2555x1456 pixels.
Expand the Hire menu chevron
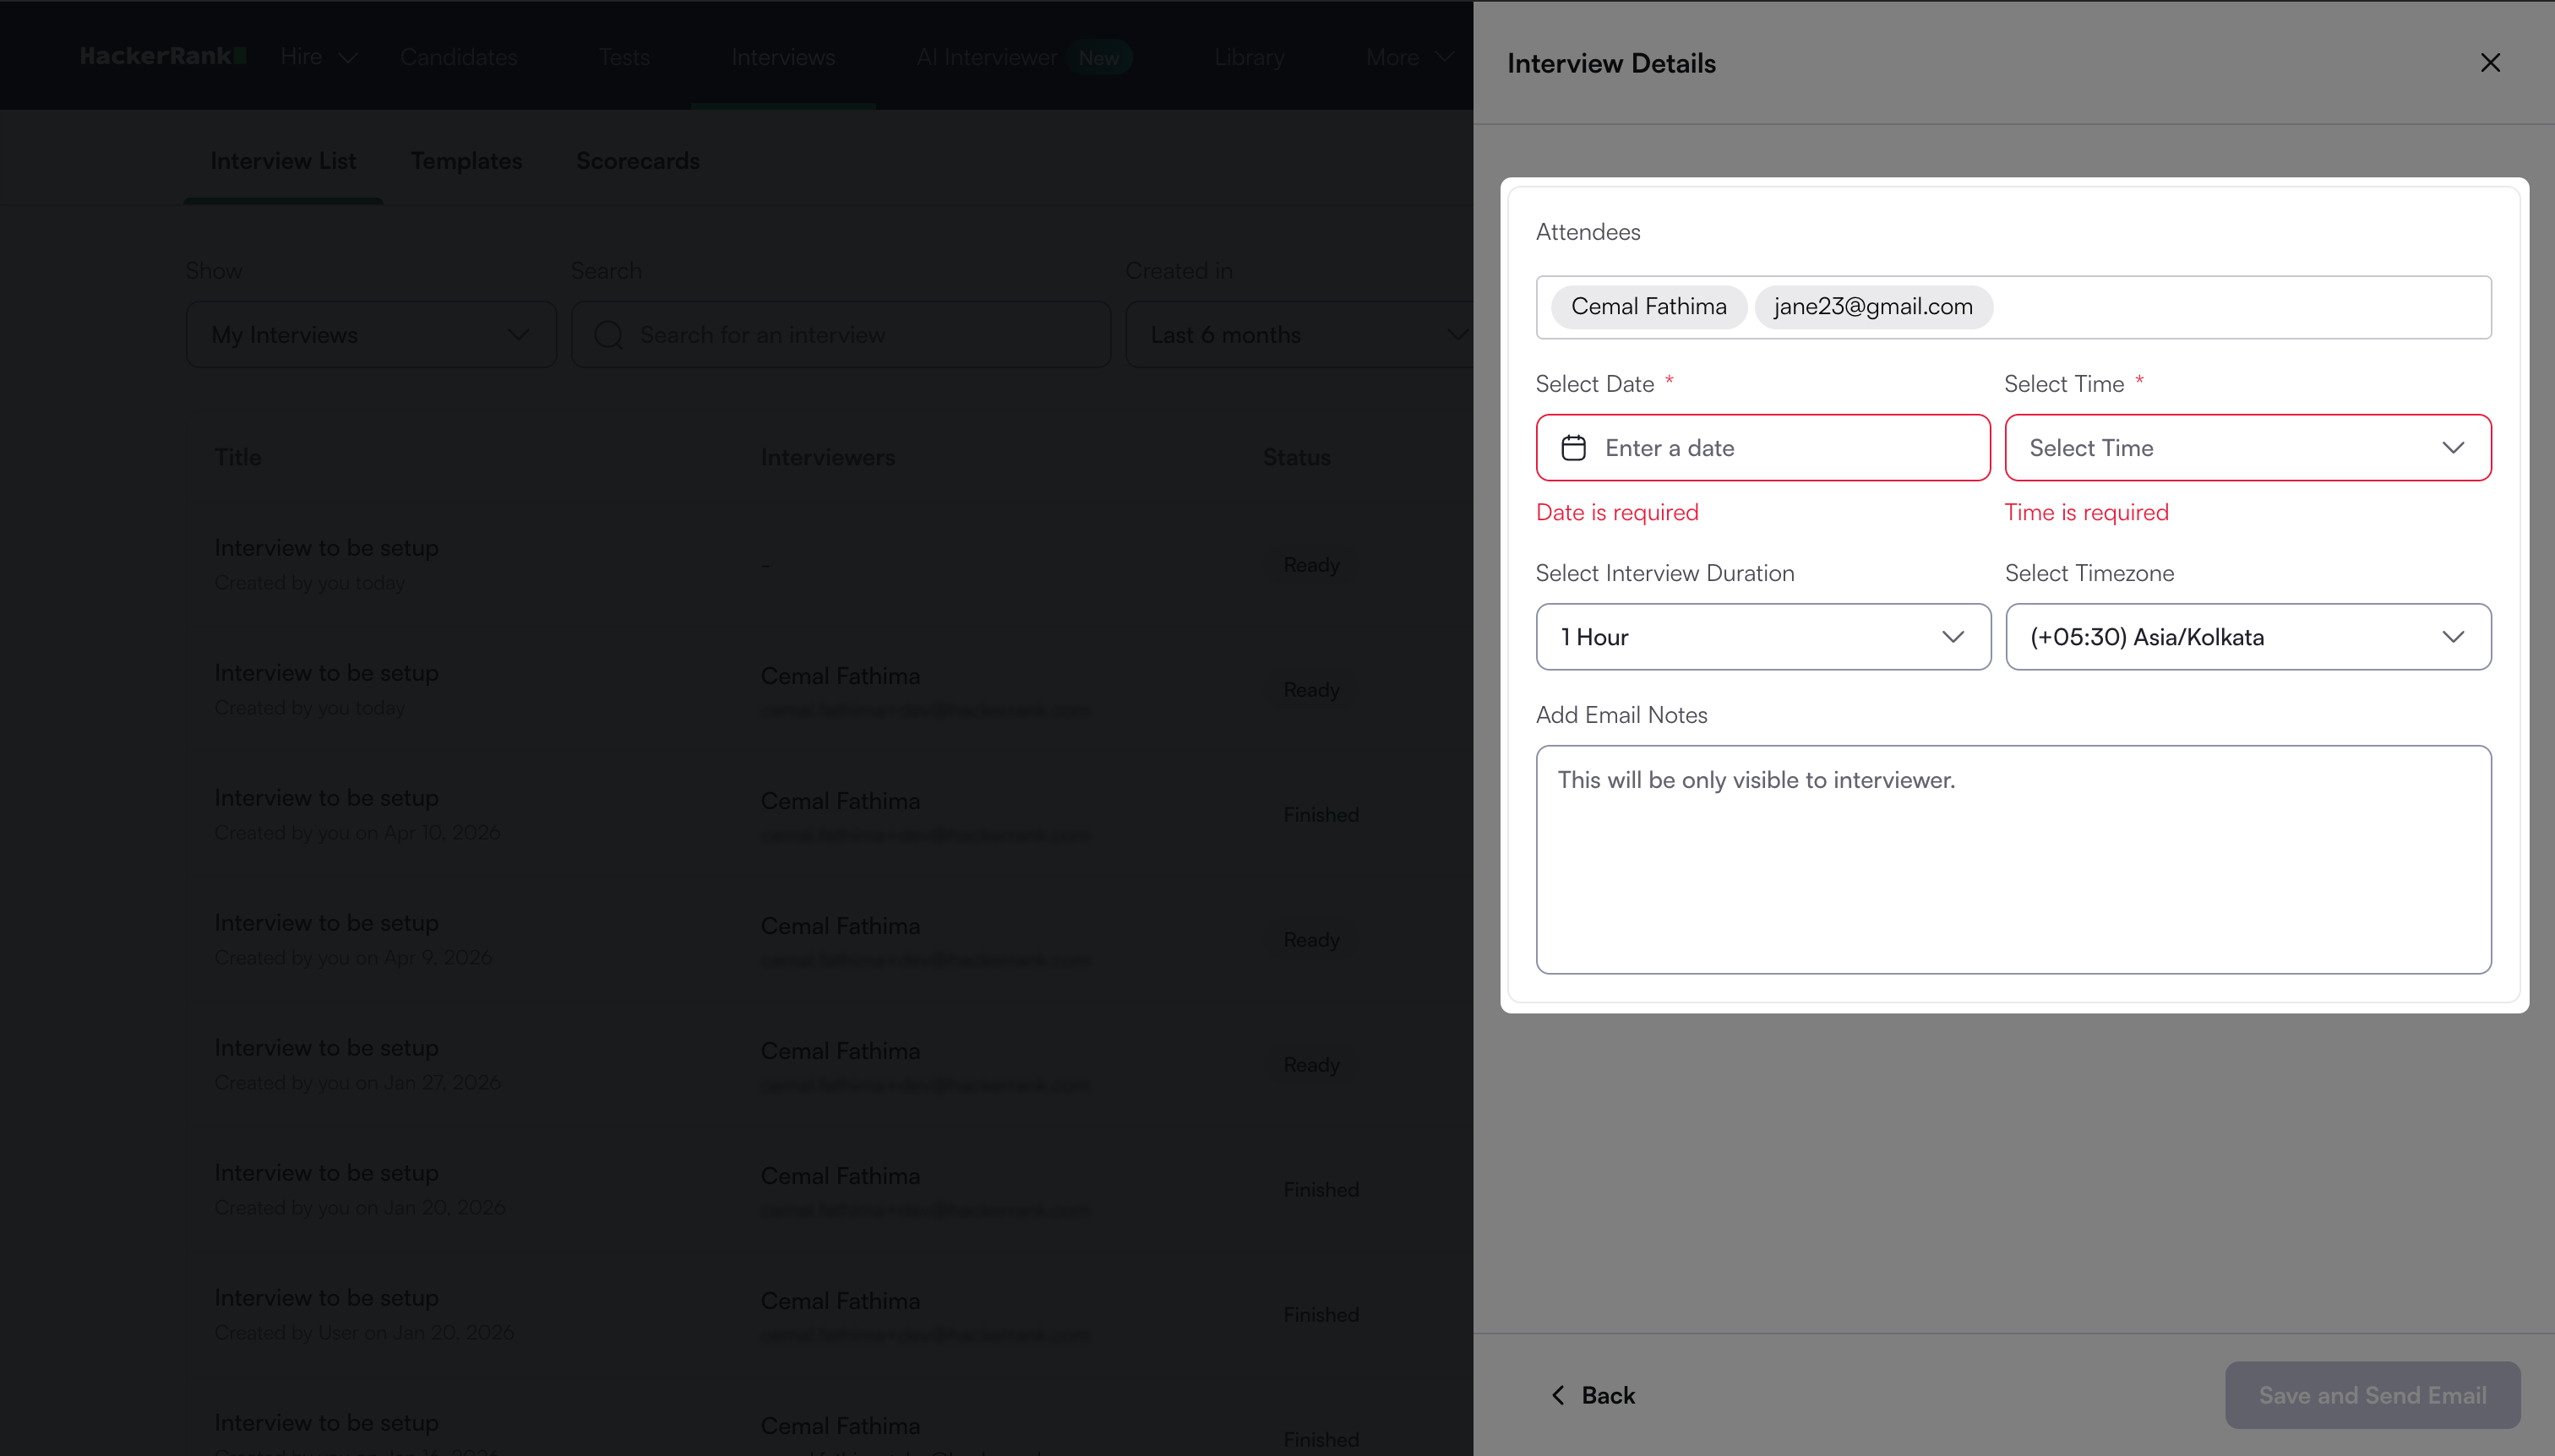[x=348, y=58]
